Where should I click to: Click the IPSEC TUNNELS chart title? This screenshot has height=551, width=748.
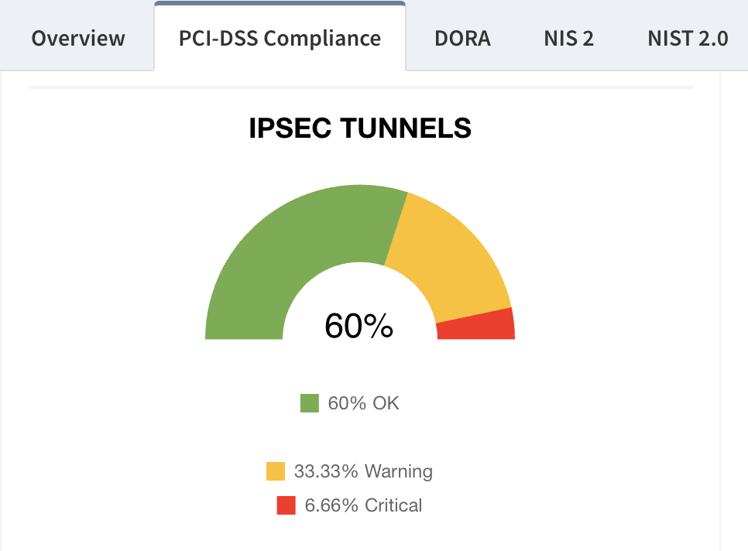pyautogui.click(x=360, y=128)
